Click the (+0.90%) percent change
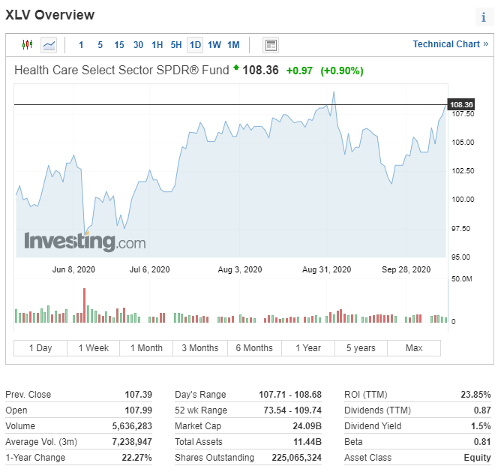The height and width of the screenshot is (475, 498). pos(342,71)
